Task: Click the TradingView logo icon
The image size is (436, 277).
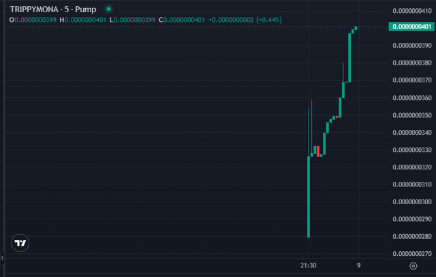Action: pos(20,243)
